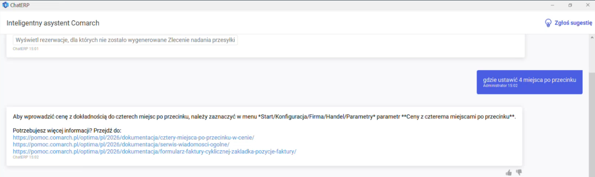Open the serwis-wiadomosci-ogolne help link
The width and height of the screenshot is (595, 177).
[x=121, y=145]
